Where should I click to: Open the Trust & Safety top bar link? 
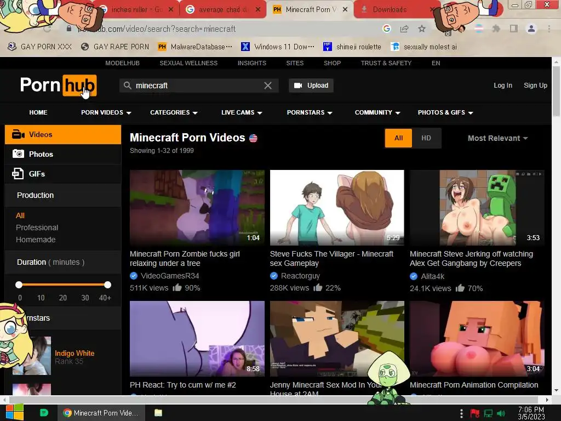tap(386, 63)
